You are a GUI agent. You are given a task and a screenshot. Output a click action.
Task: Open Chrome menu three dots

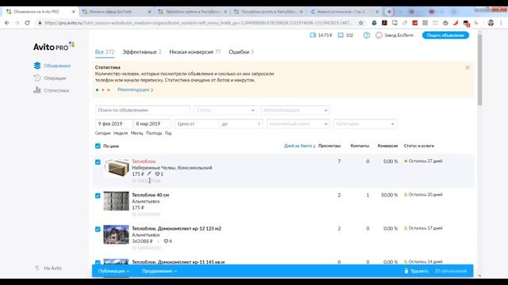pos(501,23)
